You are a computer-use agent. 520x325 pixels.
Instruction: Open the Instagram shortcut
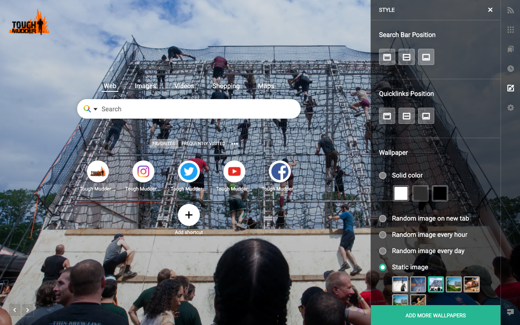click(143, 171)
